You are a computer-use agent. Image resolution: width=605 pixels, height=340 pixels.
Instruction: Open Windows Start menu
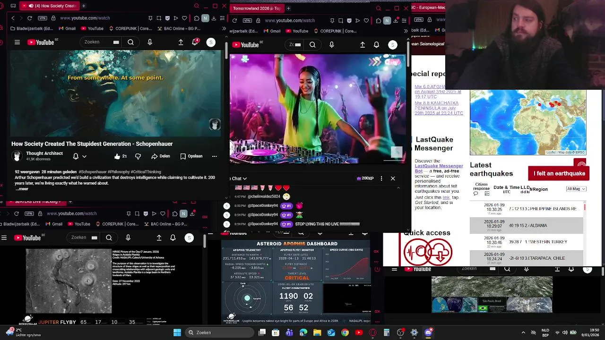(177, 332)
